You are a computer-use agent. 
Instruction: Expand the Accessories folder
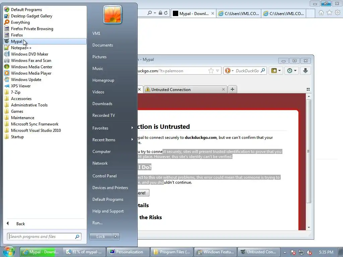click(45, 98)
